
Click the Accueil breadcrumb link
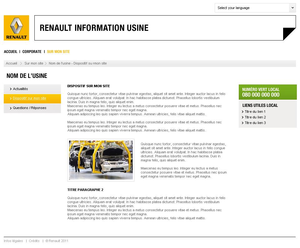click(x=12, y=63)
